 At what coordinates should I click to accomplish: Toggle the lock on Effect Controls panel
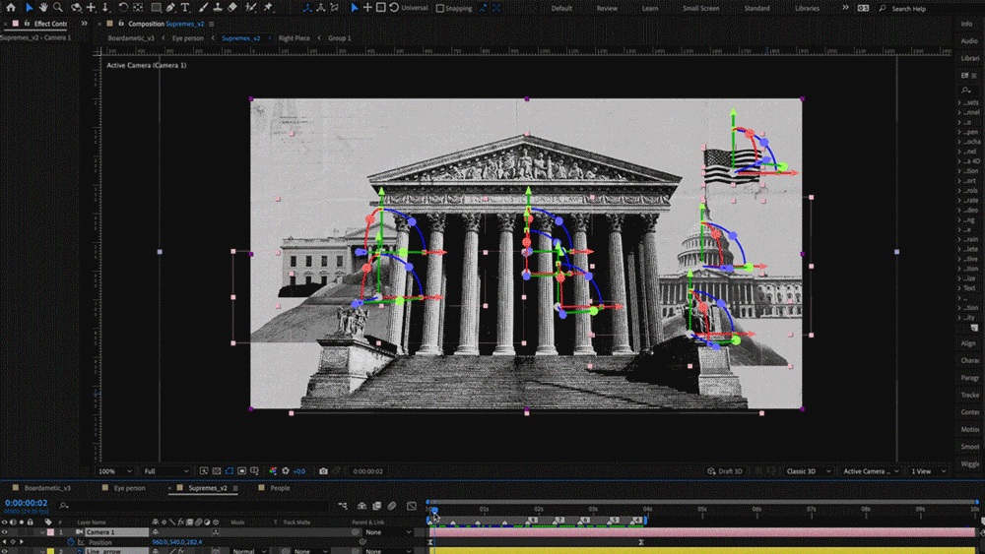pos(27,24)
